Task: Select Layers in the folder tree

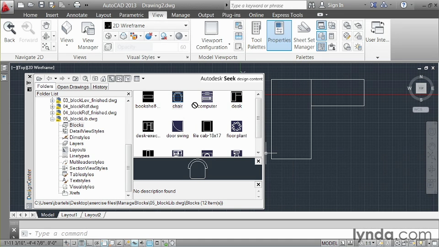Action: click(76, 143)
